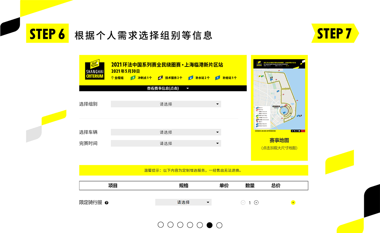Viewport: 380px width, 233px height.
Task: Select the first pagination dot
Action: click(161, 225)
